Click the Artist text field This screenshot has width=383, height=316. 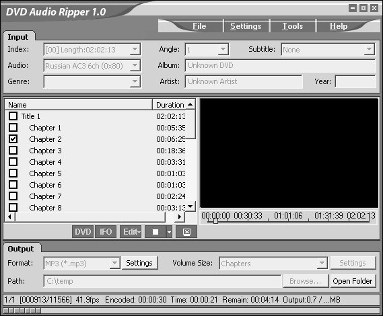pos(244,81)
